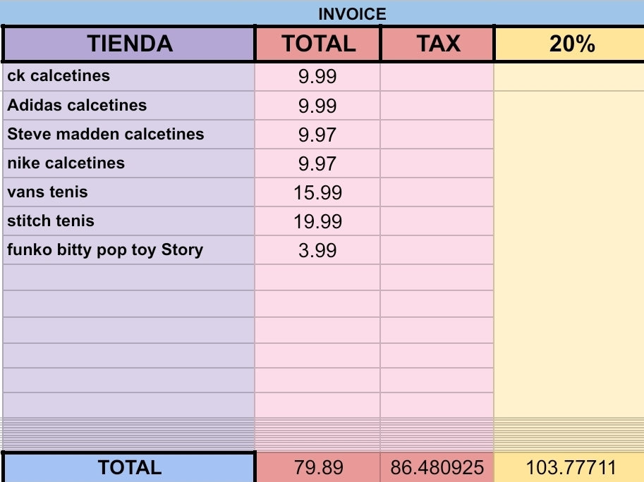Click the empty TAX cell beside 'ck calcetines'
644x482 pixels.
(437, 76)
